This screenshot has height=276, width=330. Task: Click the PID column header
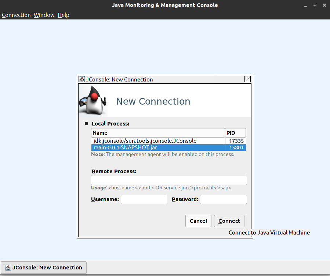[235, 133]
